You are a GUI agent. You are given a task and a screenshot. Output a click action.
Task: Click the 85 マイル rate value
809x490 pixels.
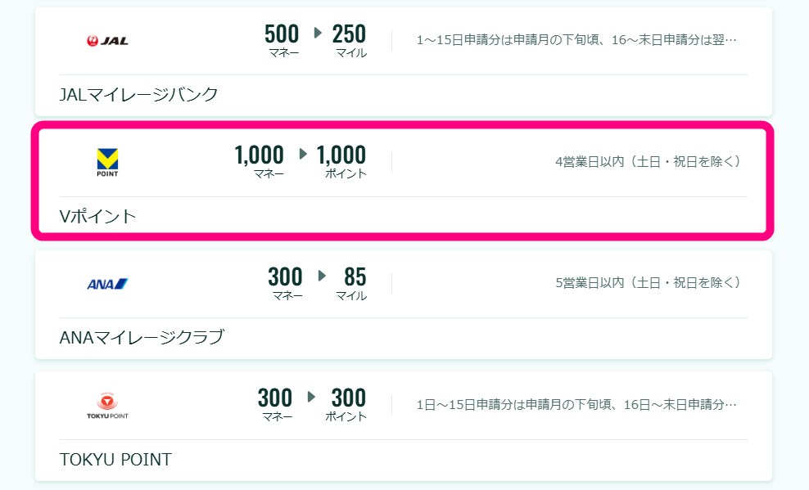tap(352, 283)
